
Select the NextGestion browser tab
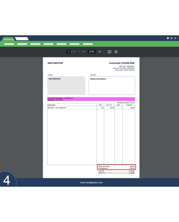8,39
